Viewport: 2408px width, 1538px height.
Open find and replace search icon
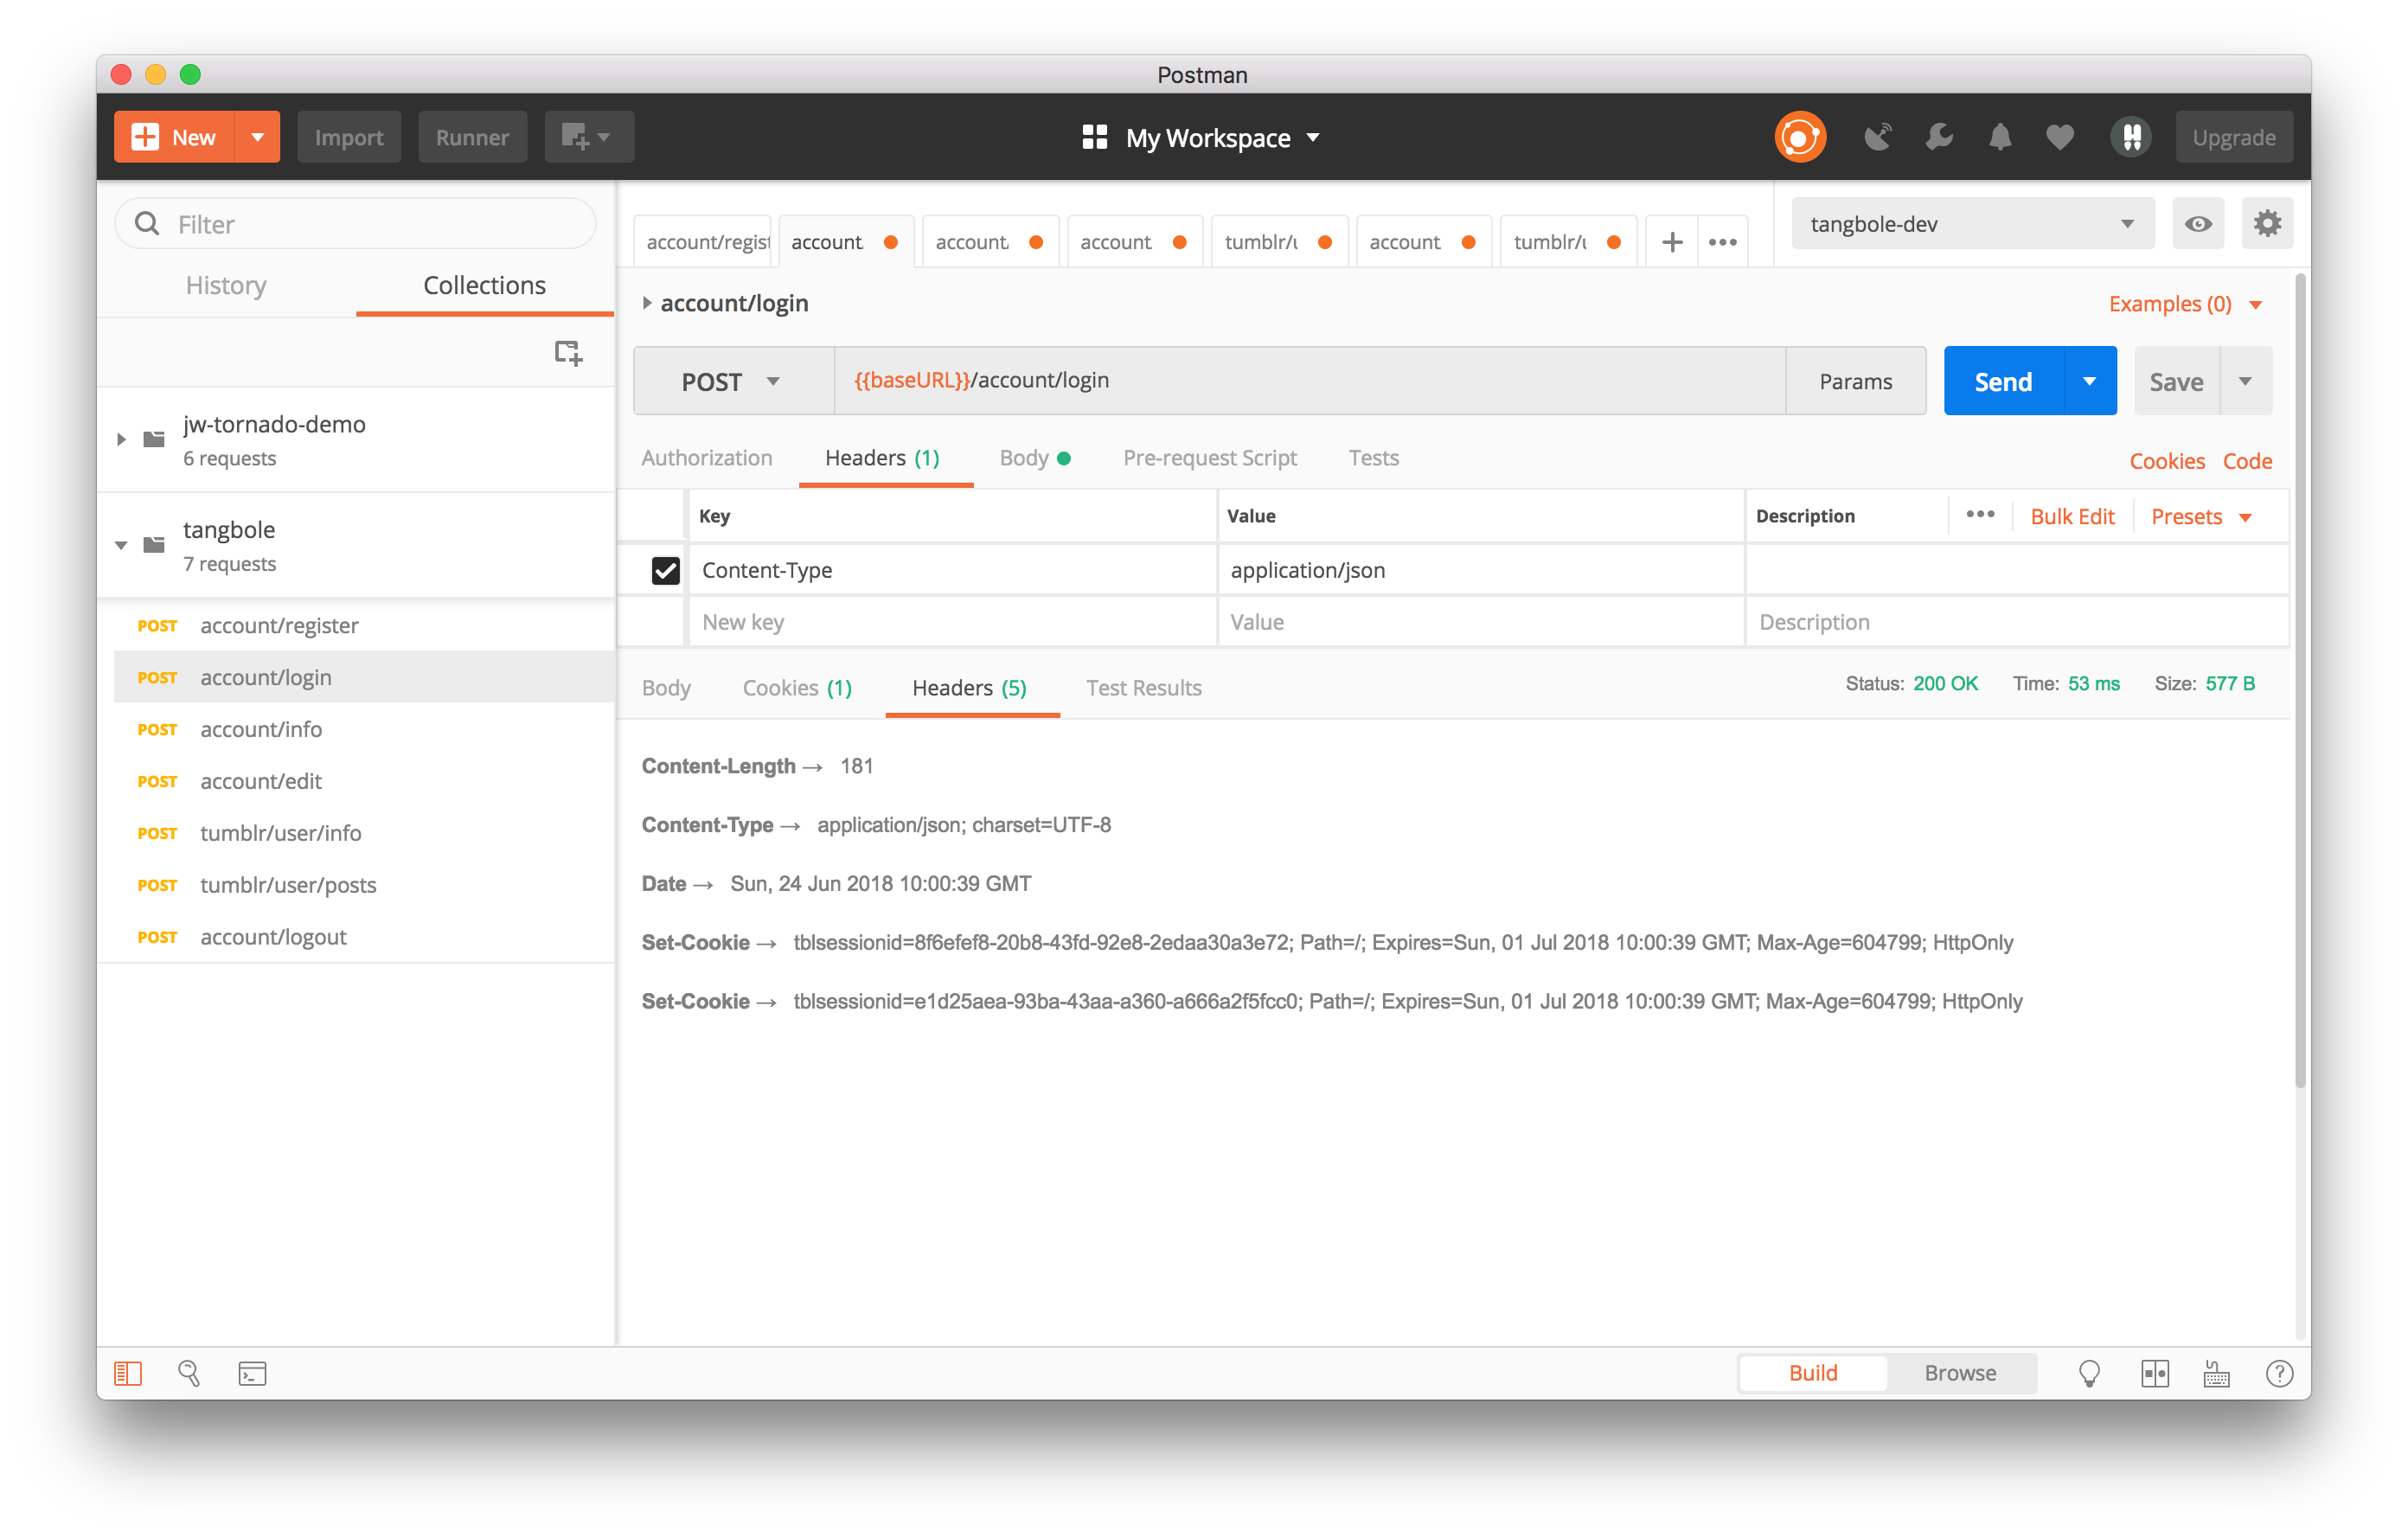point(190,1372)
